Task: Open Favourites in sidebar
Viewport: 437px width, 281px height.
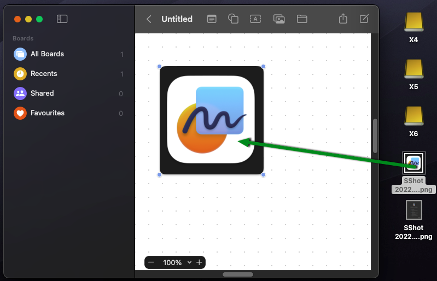Action: (x=68, y=113)
